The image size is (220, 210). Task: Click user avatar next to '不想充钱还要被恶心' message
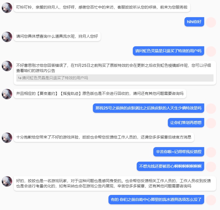tap(211, 167)
